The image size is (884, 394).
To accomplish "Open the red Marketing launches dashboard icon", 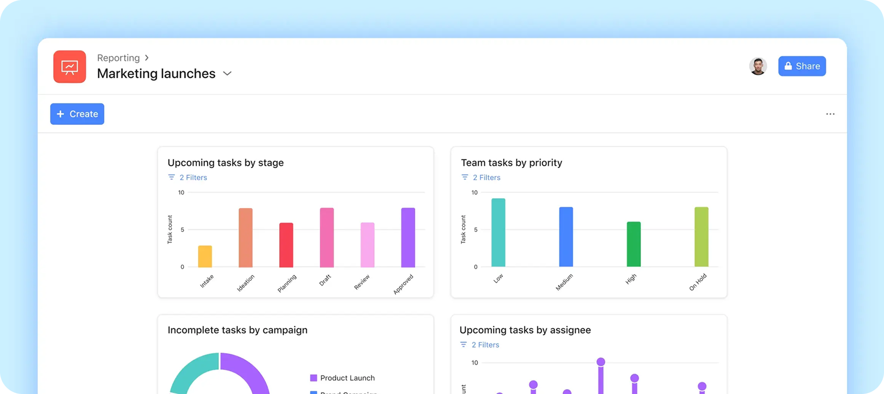I will click(70, 67).
